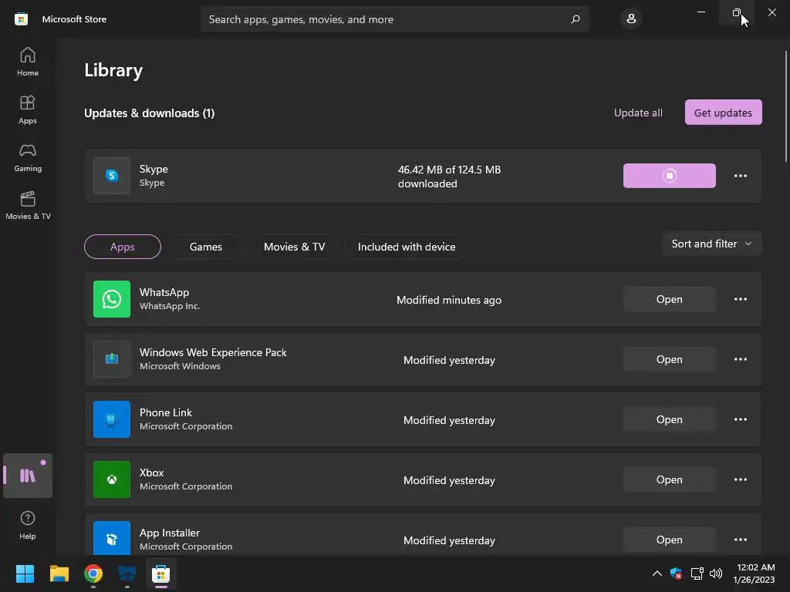Screen dimensions: 790x592
Task: Open Phone Link with its Open button
Action: tap(669, 419)
